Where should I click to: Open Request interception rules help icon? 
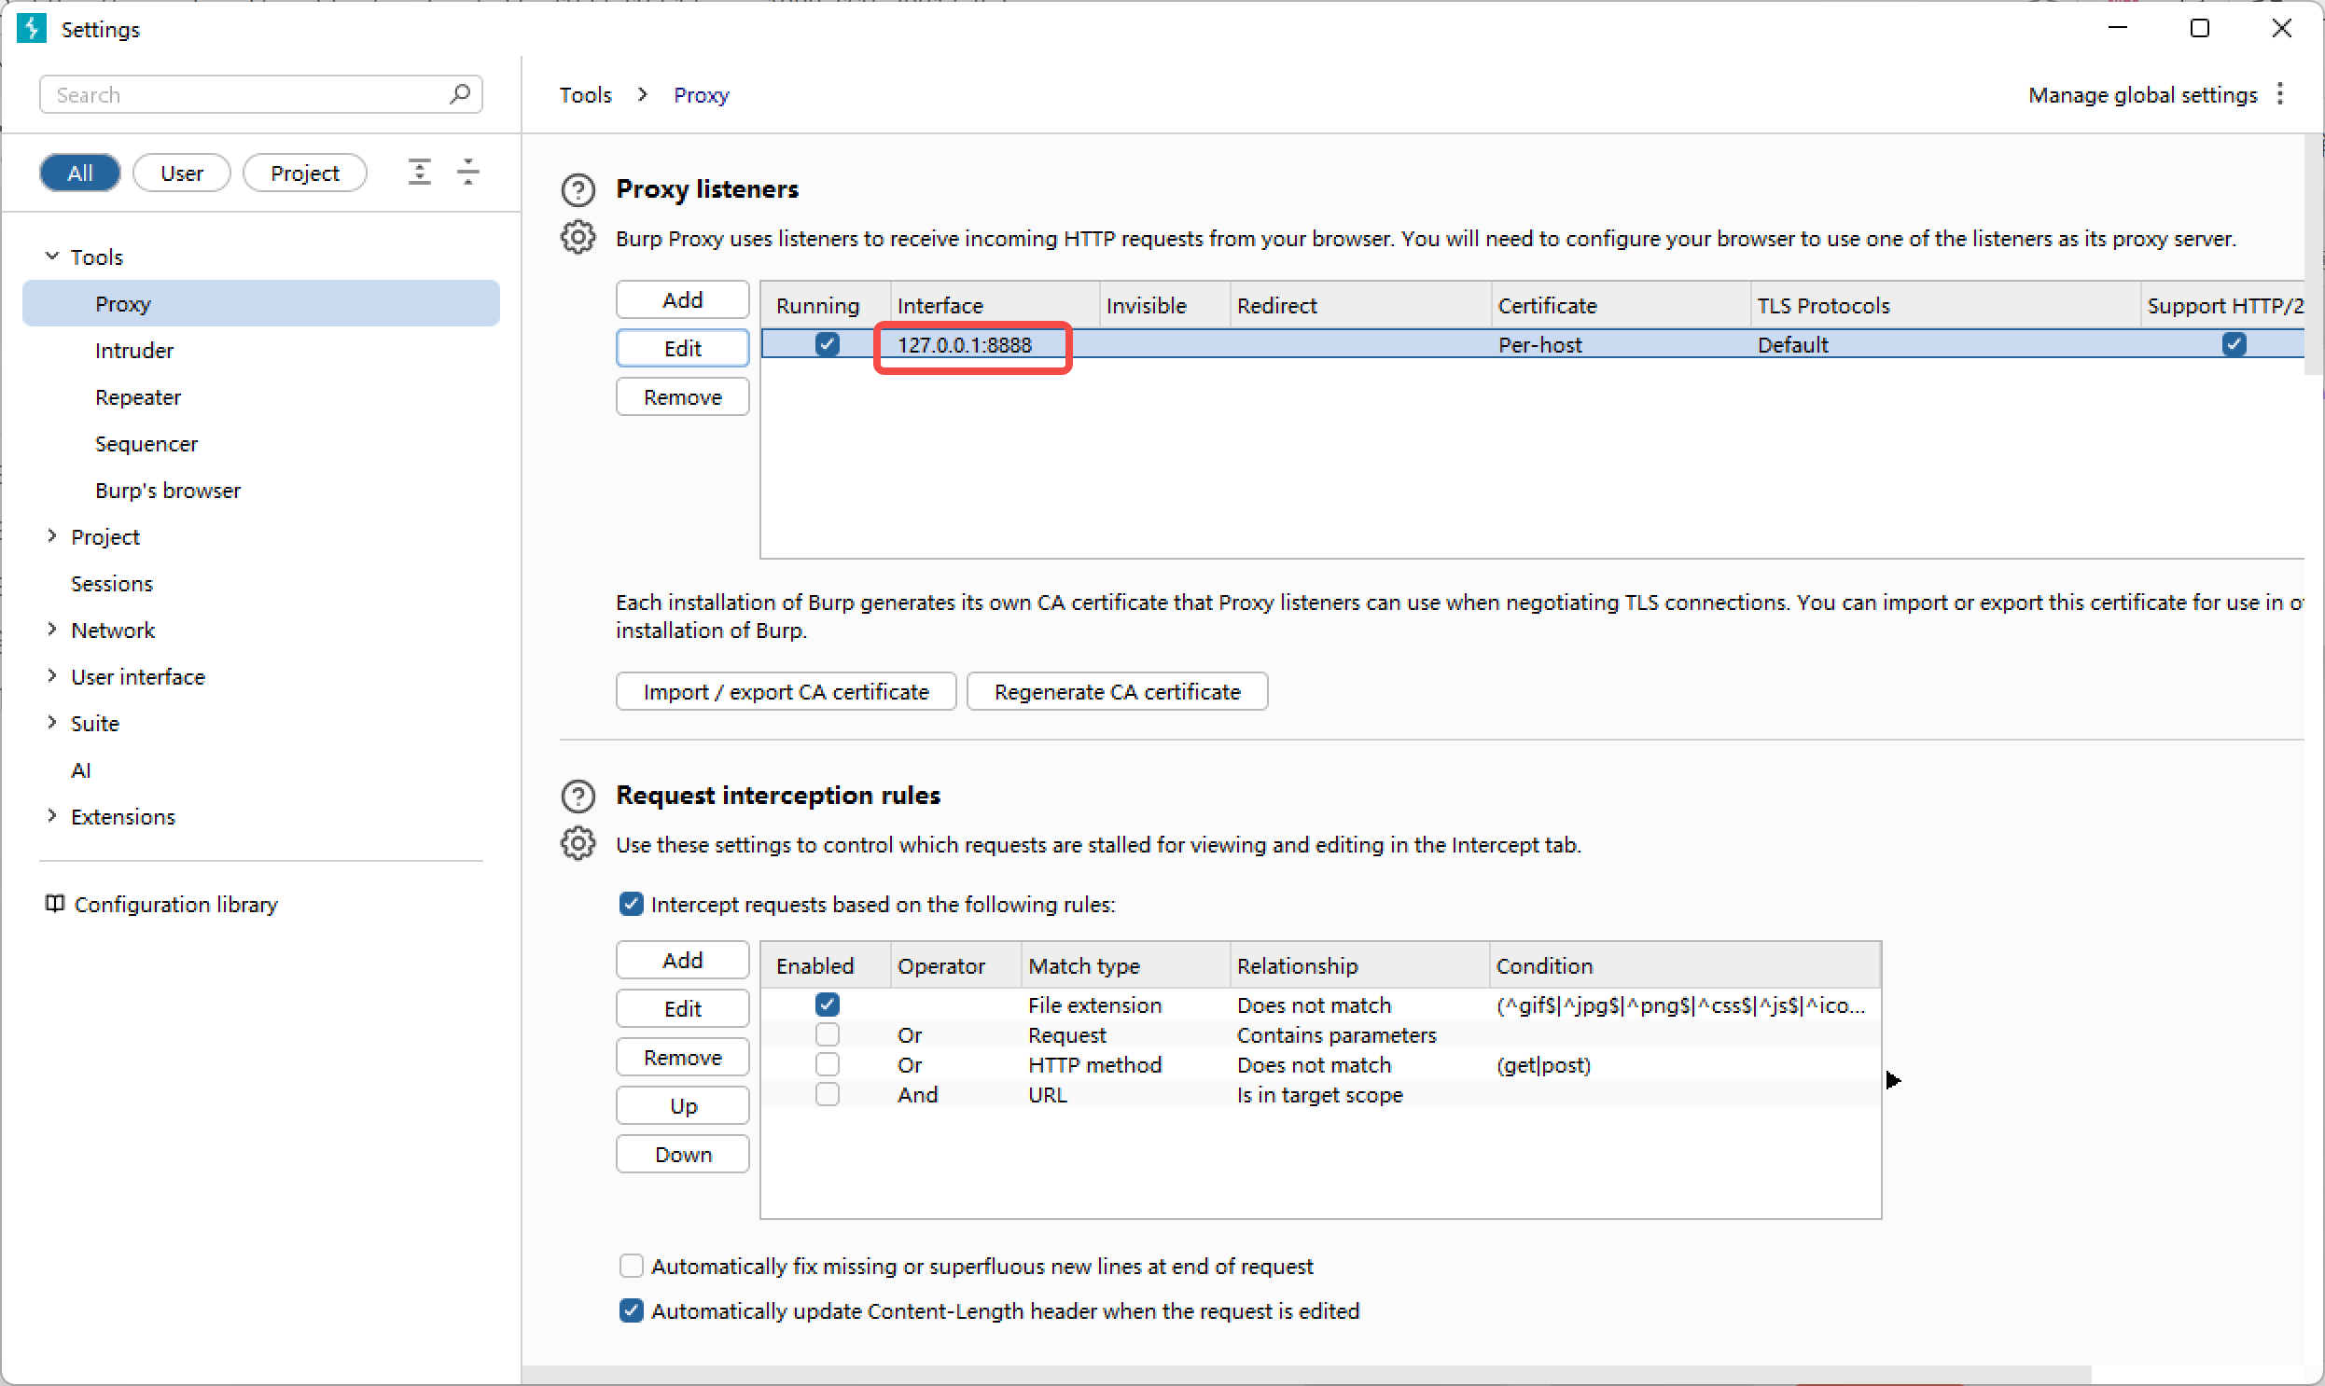578,796
